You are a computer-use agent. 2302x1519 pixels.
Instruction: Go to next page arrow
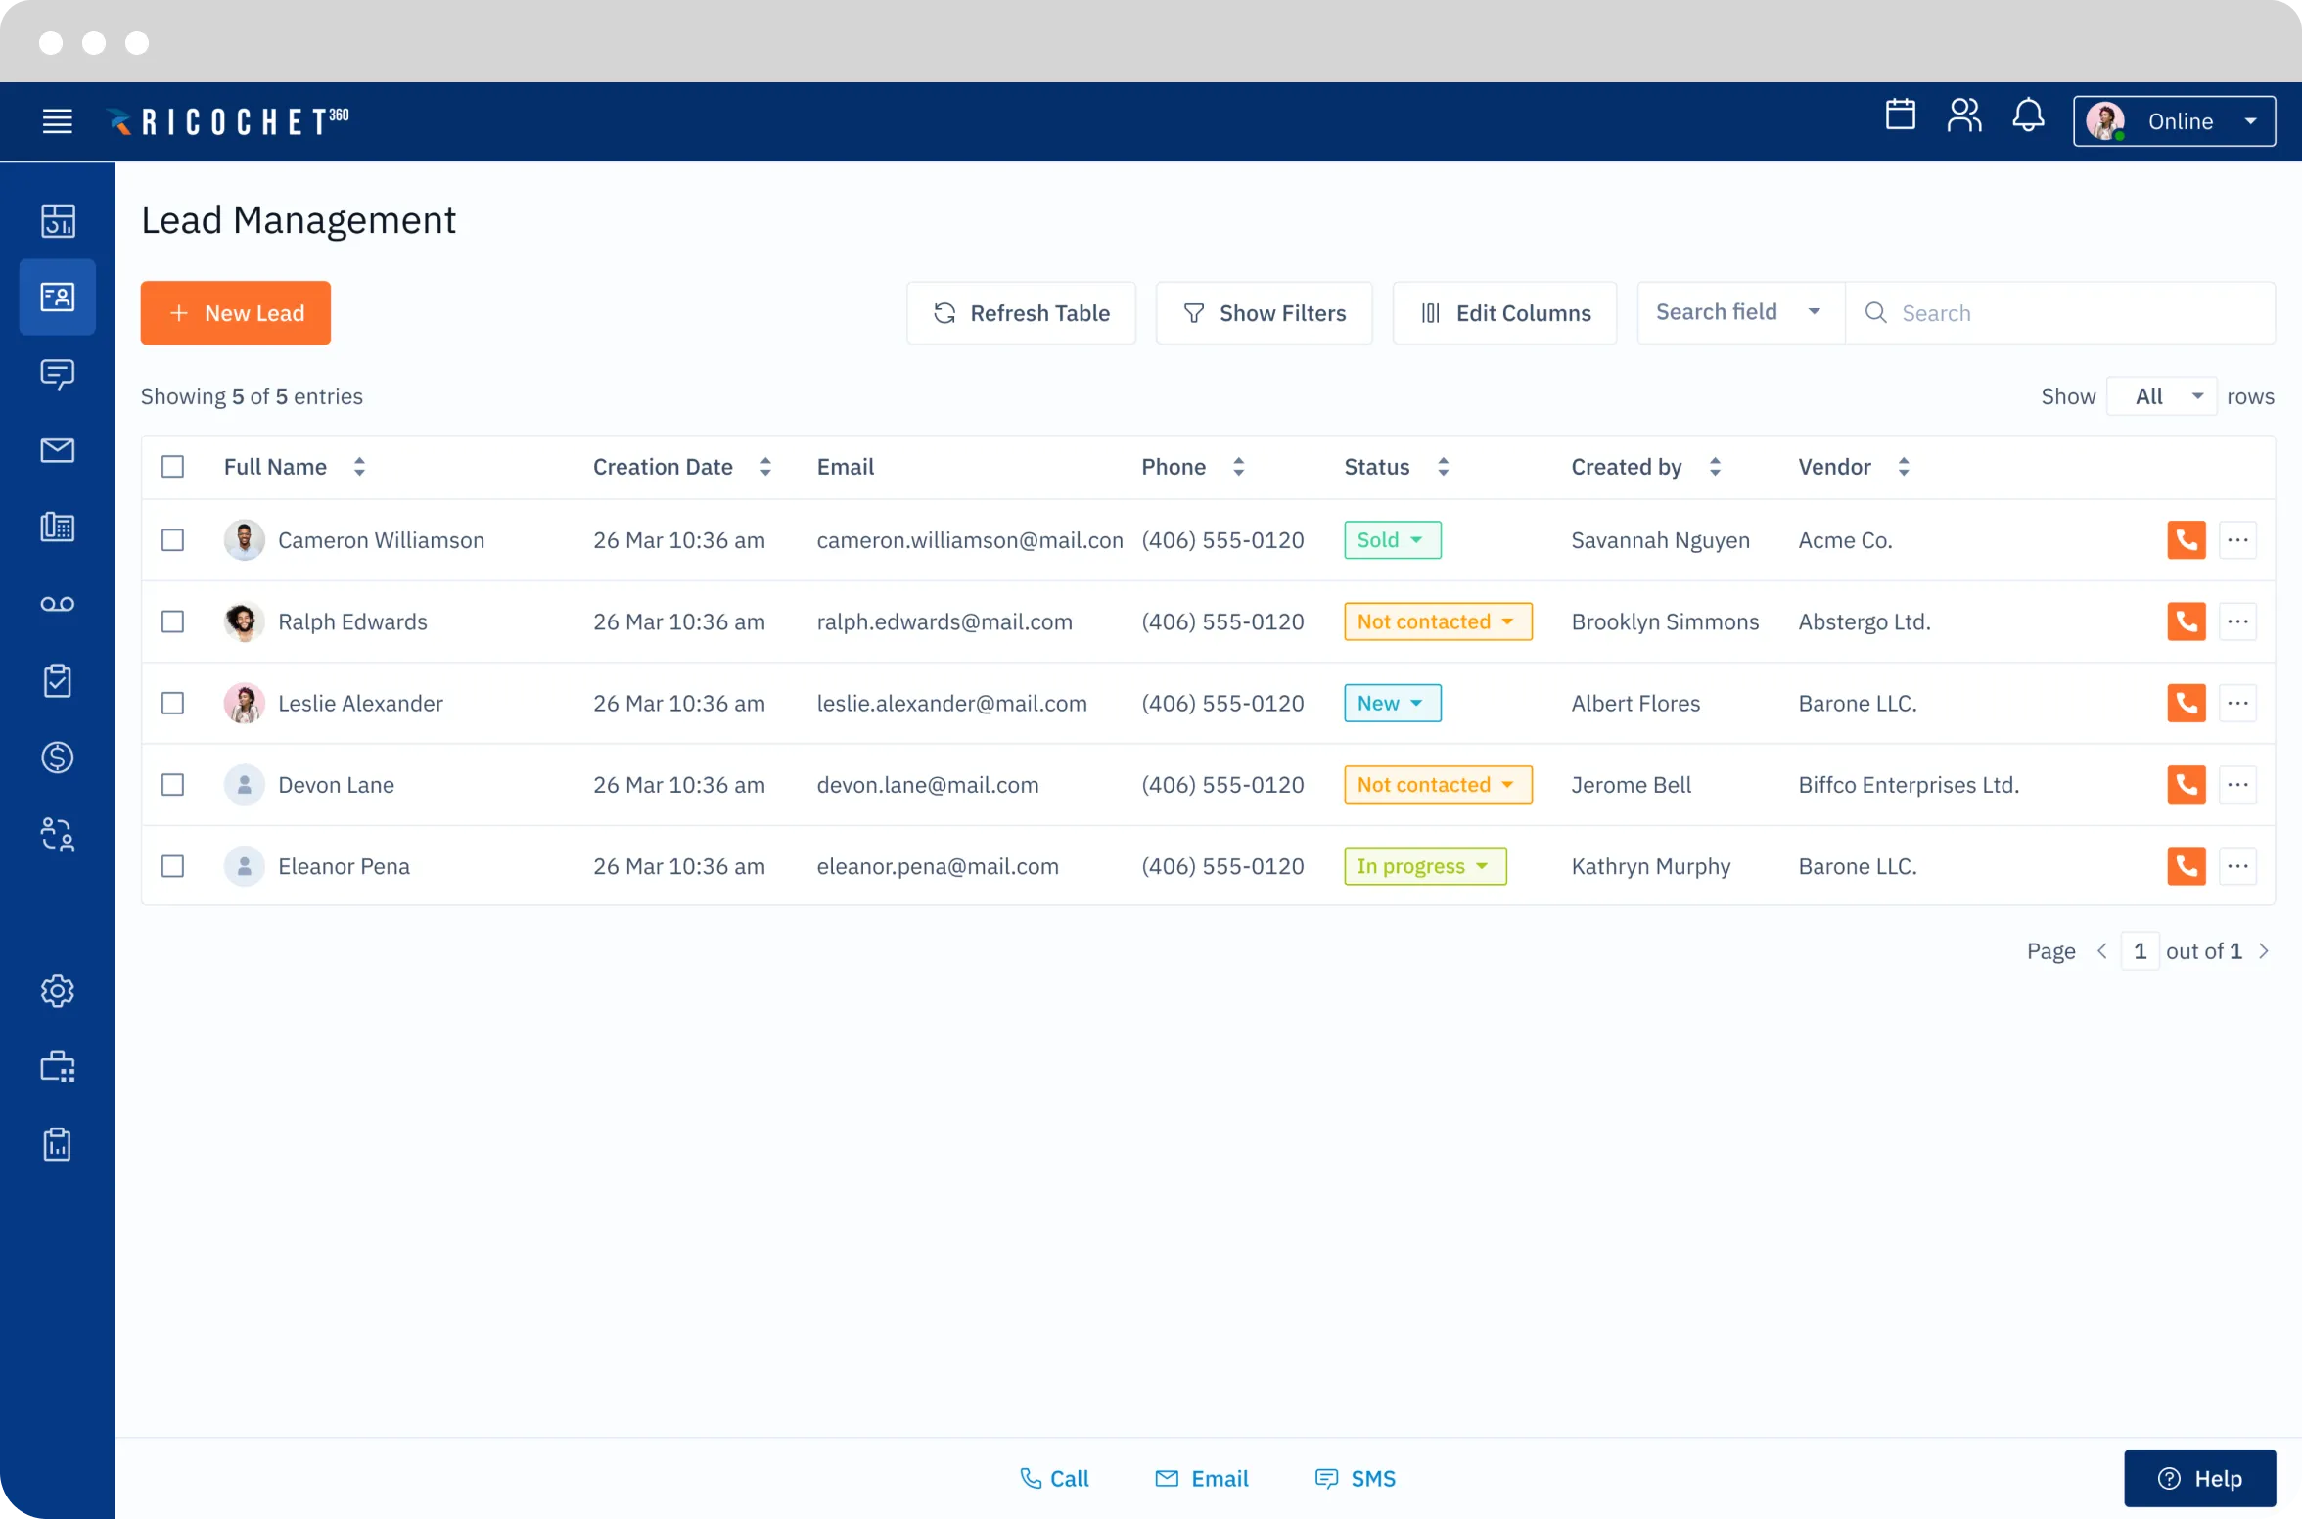coord(2263,951)
